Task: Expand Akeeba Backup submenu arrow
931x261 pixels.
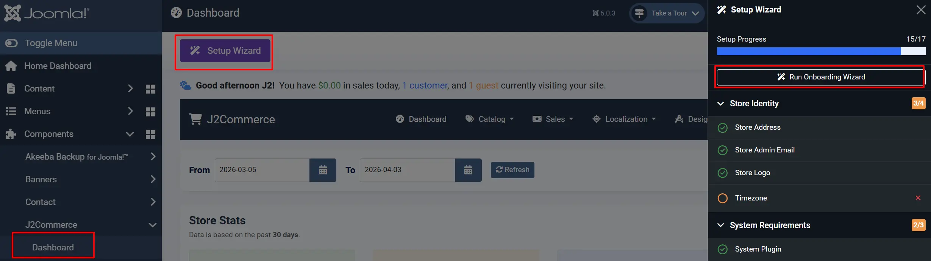Action: (153, 156)
